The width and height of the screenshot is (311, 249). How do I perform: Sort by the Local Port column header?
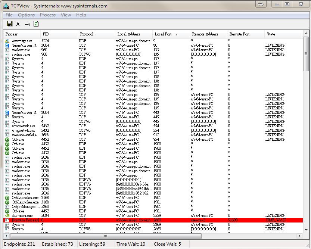pyautogui.click(x=171, y=34)
